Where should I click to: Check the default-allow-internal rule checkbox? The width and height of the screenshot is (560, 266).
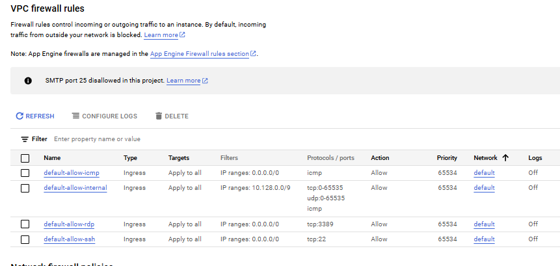25,188
